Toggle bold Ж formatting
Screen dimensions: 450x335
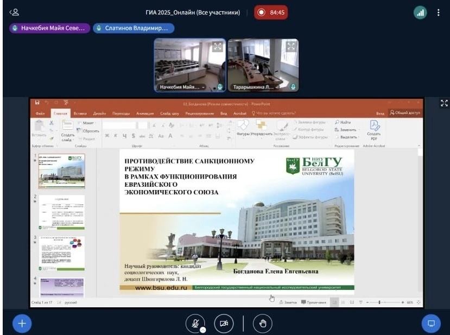pyautogui.click(x=107, y=136)
